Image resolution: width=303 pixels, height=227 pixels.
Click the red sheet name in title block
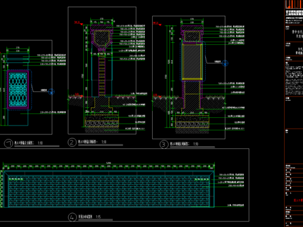tap(299, 201)
